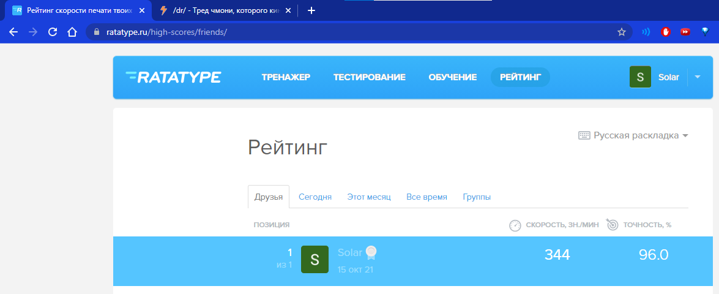Expand the user menu arrow beside Solar

coord(698,77)
